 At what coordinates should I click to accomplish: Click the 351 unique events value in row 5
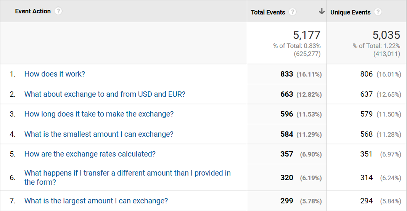(x=366, y=154)
